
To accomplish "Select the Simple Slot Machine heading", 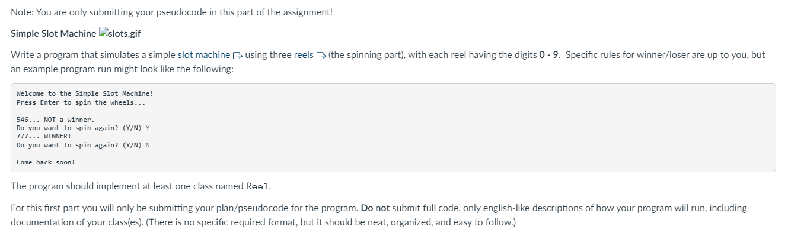I will click(x=53, y=33).
